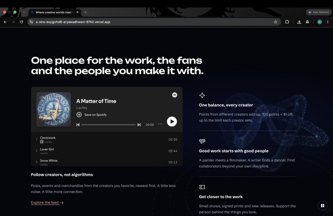Open the player's three-dot more options
Viewport: 333px width, 216px height.
(160, 124)
